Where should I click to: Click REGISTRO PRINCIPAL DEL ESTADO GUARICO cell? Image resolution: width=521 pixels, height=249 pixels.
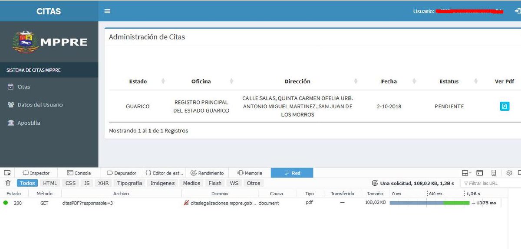(x=201, y=107)
